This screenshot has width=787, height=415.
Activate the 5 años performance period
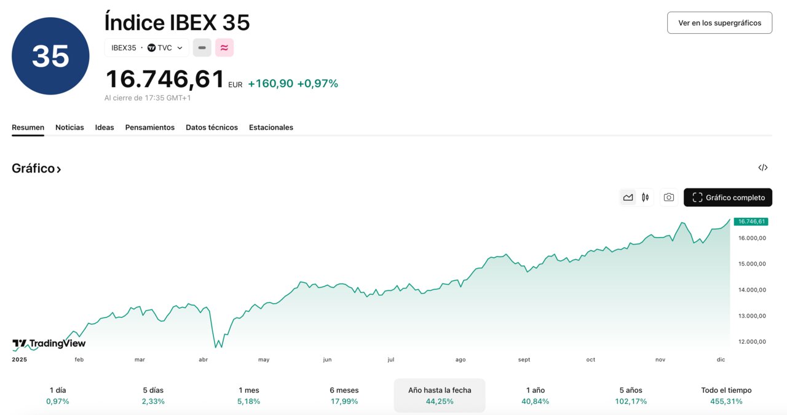coord(631,395)
